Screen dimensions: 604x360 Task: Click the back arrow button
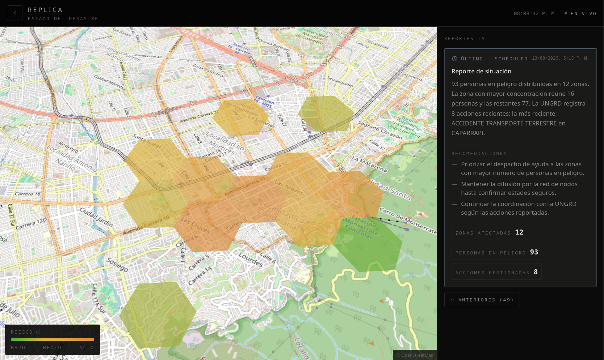click(x=14, y=13)
